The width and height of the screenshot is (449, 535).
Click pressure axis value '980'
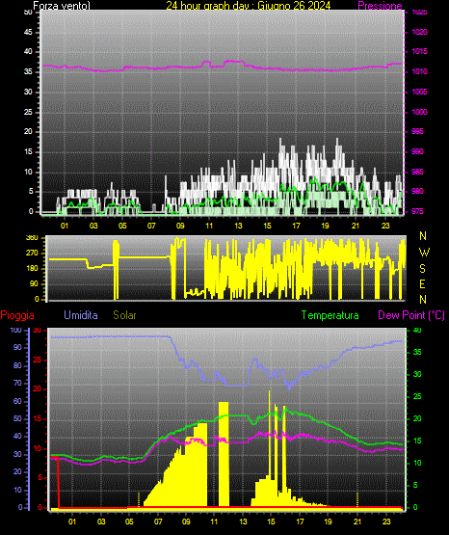417,191
